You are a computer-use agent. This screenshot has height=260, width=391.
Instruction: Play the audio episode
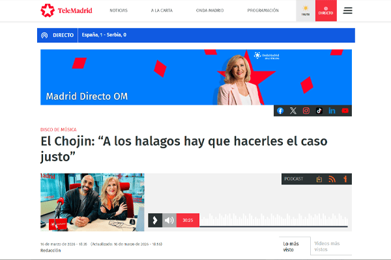point(155,220)
